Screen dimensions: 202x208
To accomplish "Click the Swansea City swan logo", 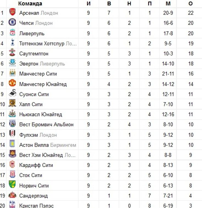I will click(x=12, y=93).
